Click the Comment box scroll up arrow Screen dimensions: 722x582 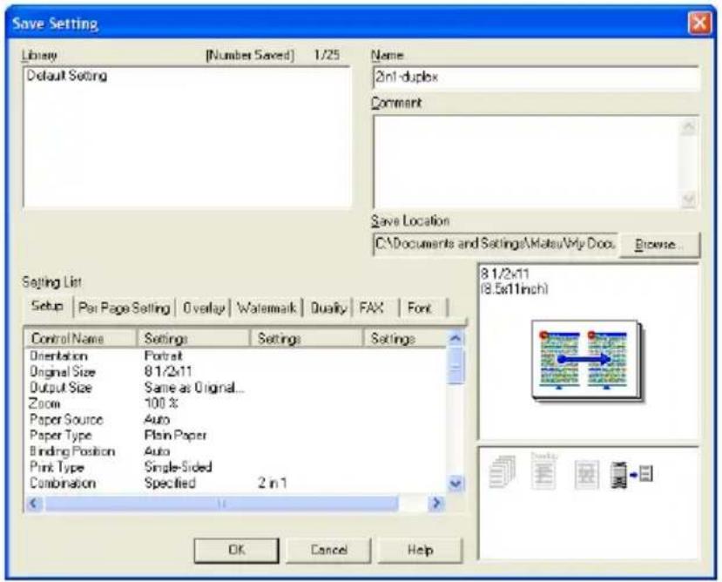click(688, 128)
